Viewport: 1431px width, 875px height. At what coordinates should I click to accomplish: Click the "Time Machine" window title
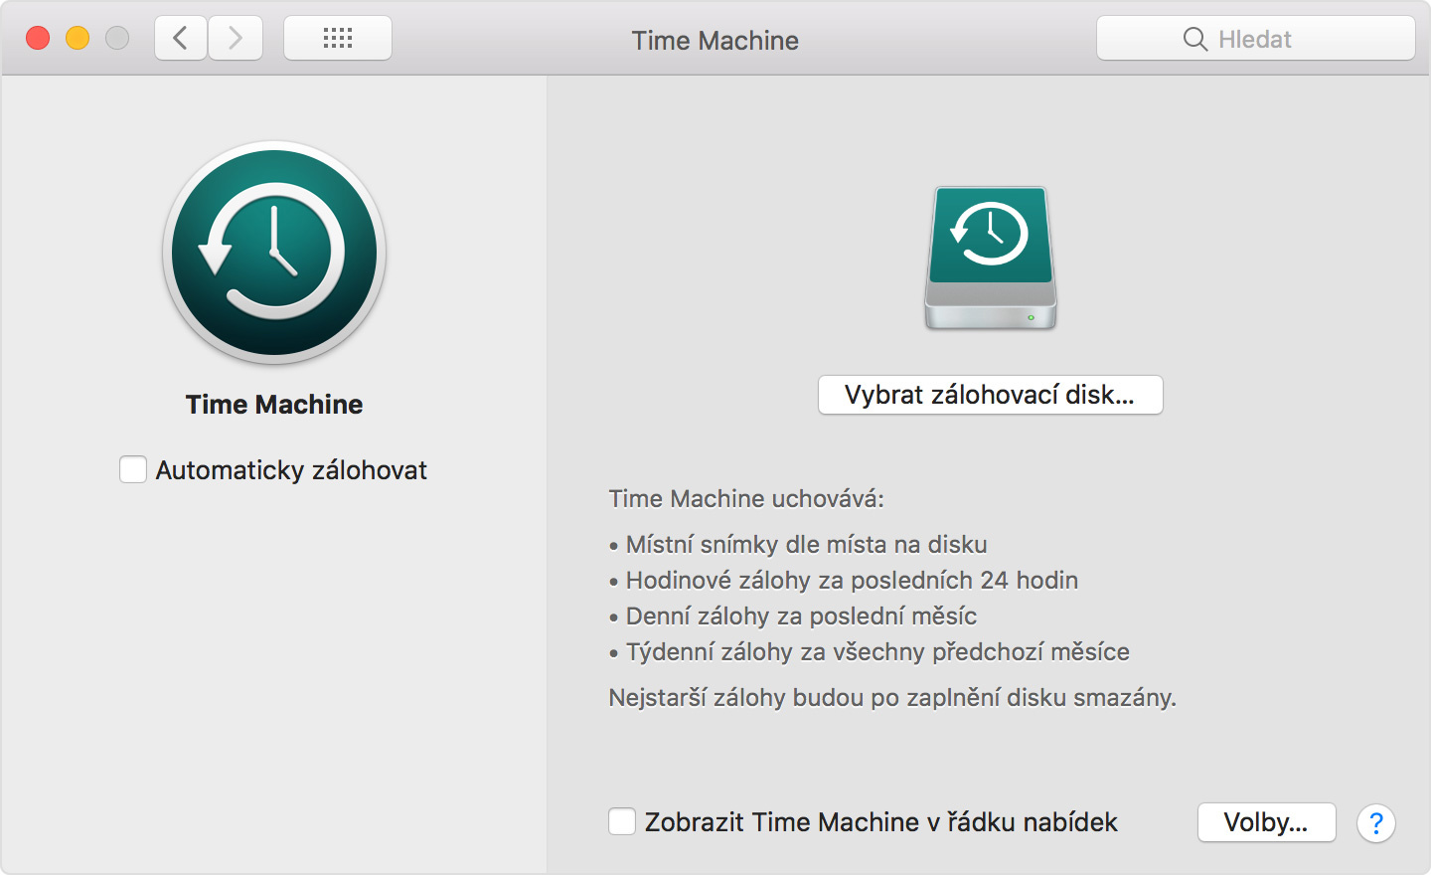point(715,41)
